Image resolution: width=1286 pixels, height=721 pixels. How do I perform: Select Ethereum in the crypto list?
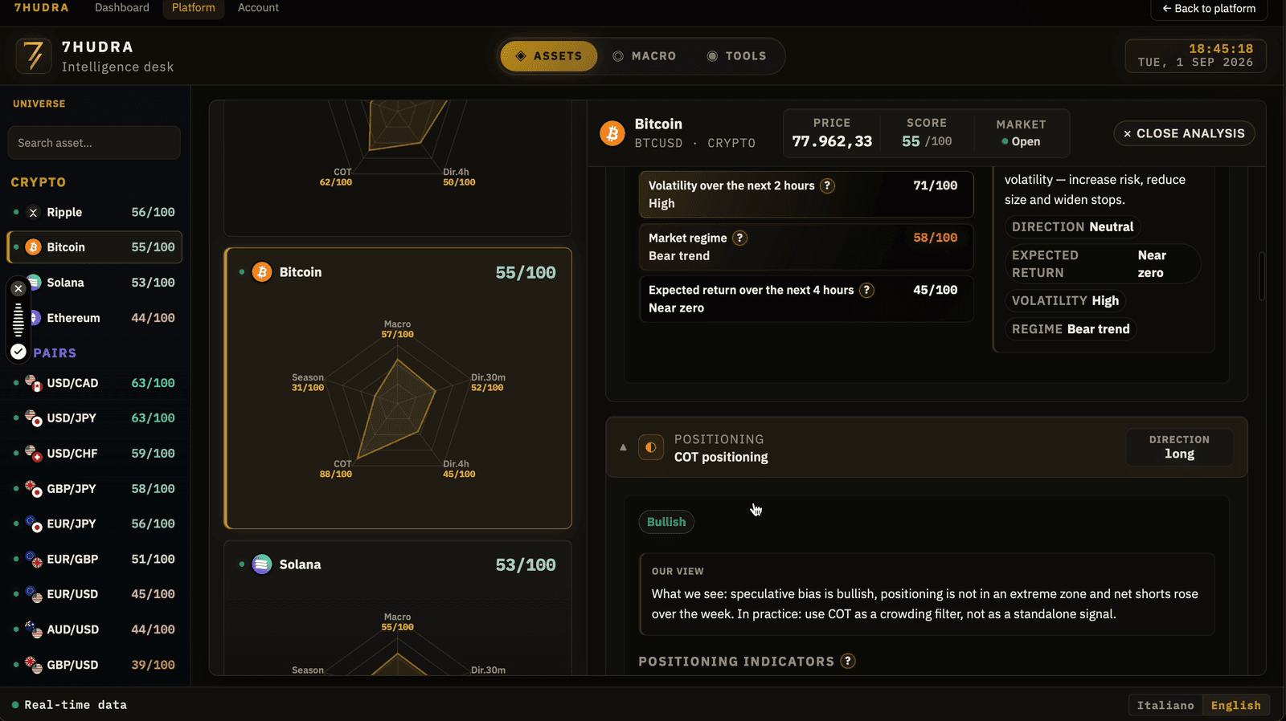(x=95, y=318)
